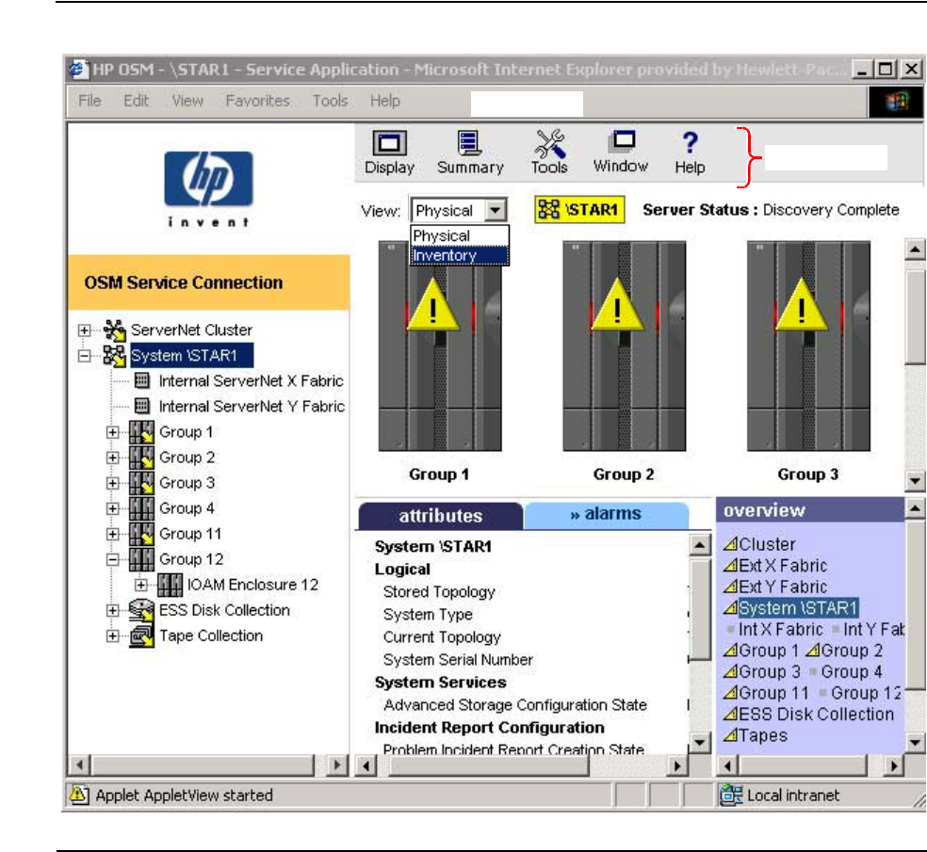The height and width of the screenshot is (852, 927).
Task: Click Cluster in the overview pane
Action: point(759,544)
